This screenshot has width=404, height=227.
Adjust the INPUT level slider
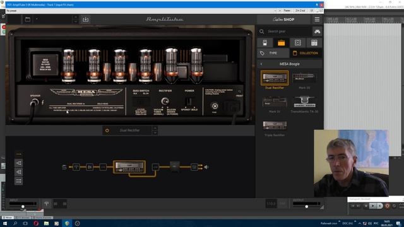[23, 206]
